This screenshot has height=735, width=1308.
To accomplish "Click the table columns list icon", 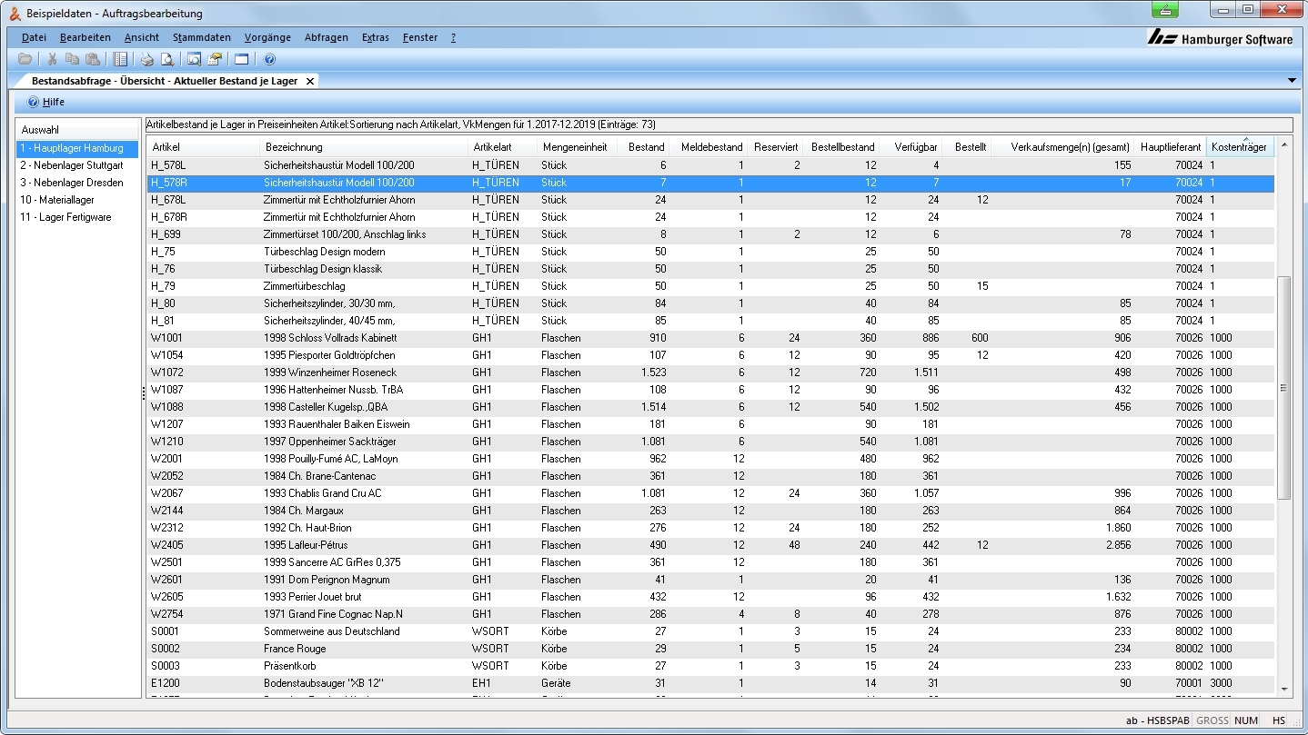I will (x=120, y=59).
